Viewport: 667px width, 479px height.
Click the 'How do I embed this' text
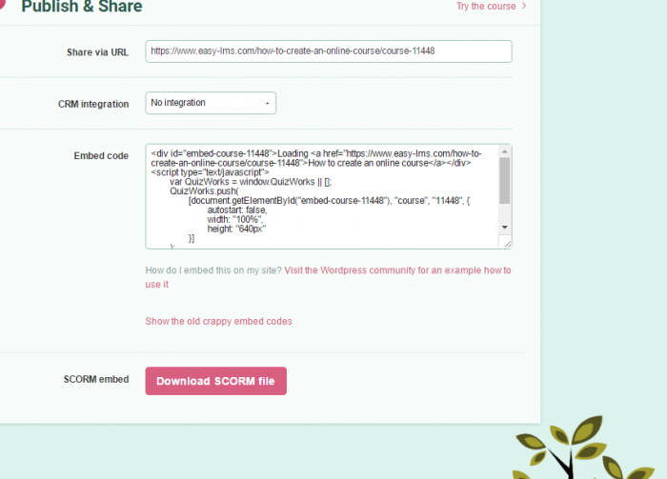click(213, 270)
